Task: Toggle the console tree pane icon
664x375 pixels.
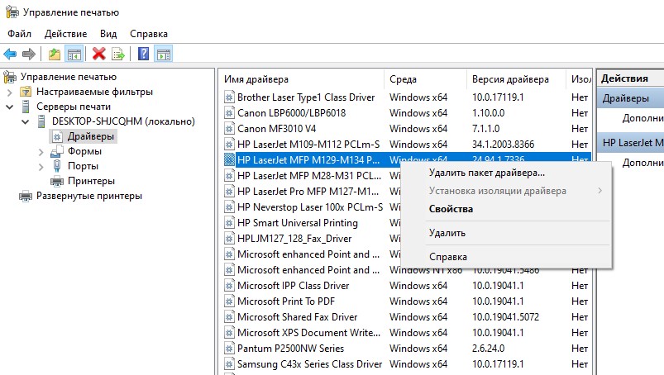Action: pos(74,55)
